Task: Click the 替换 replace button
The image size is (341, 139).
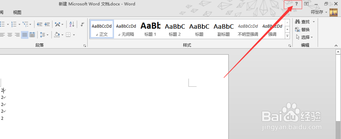Action: 302,30
